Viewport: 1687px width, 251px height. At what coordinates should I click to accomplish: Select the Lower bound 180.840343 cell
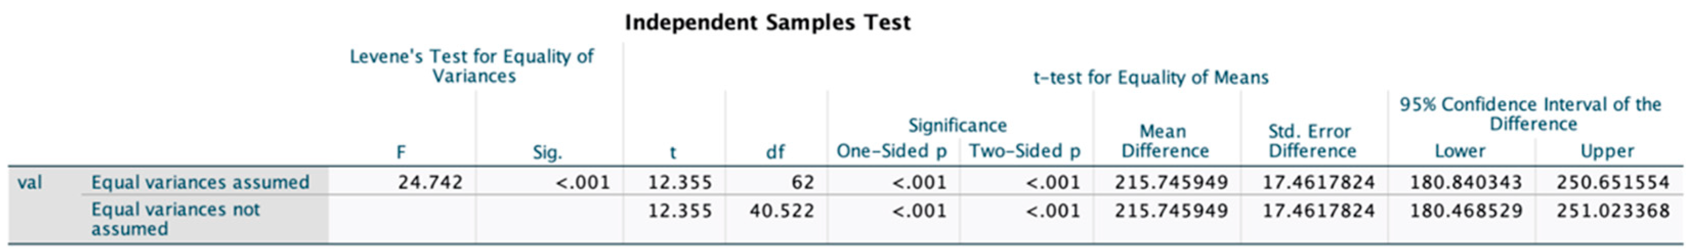click(x=1466, y=181)
